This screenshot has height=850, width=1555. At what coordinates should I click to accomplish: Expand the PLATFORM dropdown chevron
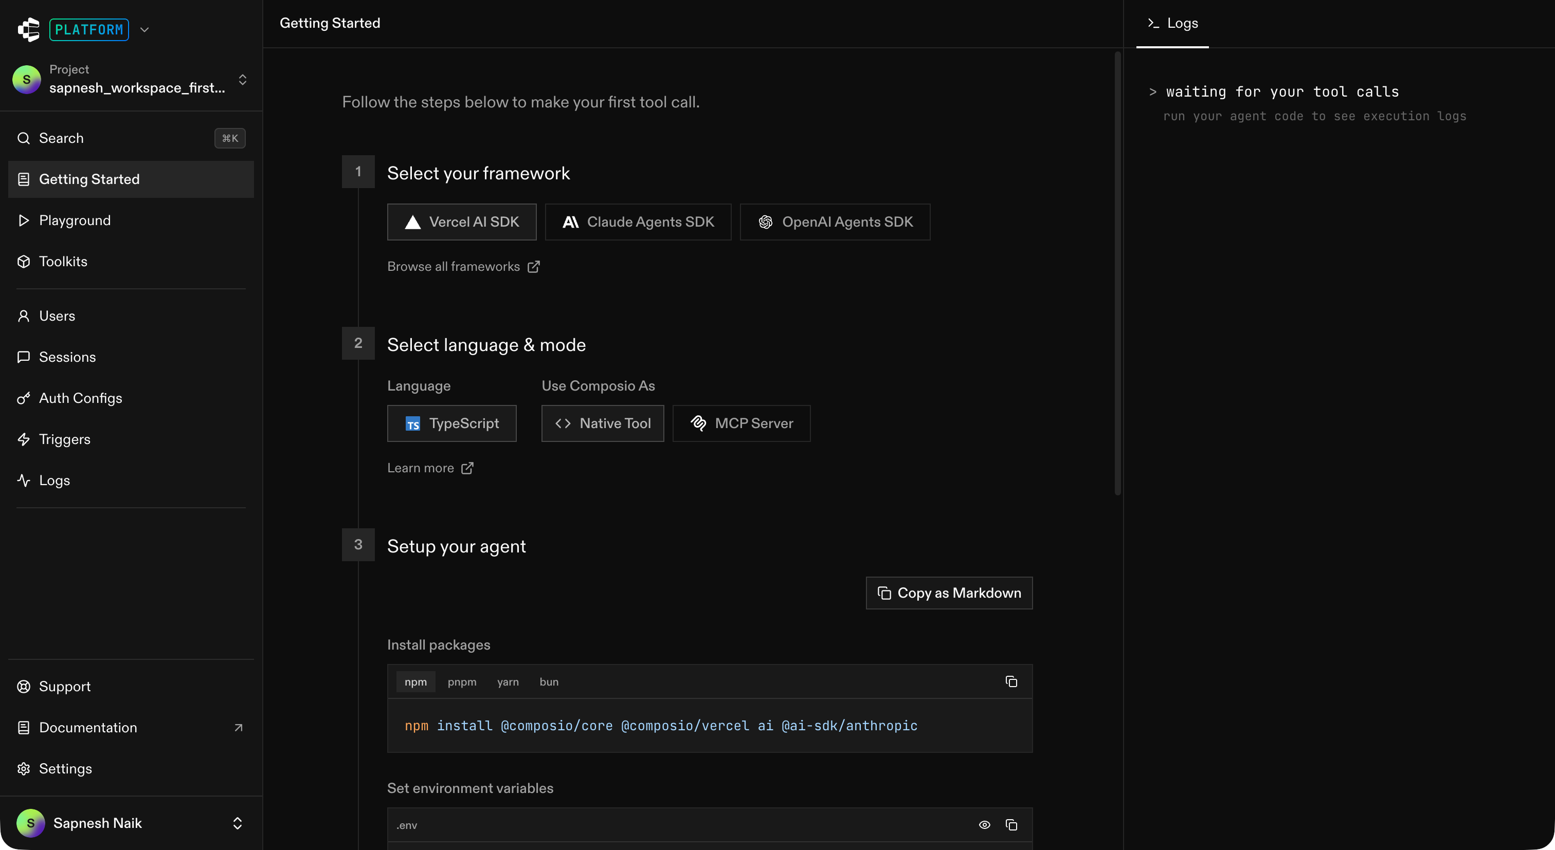144,30
